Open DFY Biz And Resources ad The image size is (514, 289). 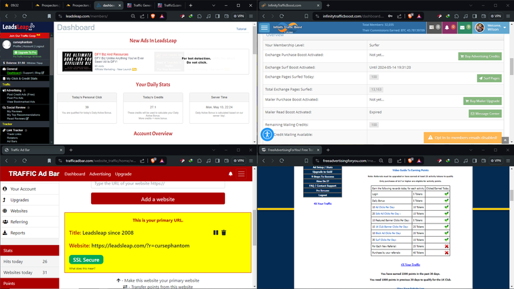112,54
